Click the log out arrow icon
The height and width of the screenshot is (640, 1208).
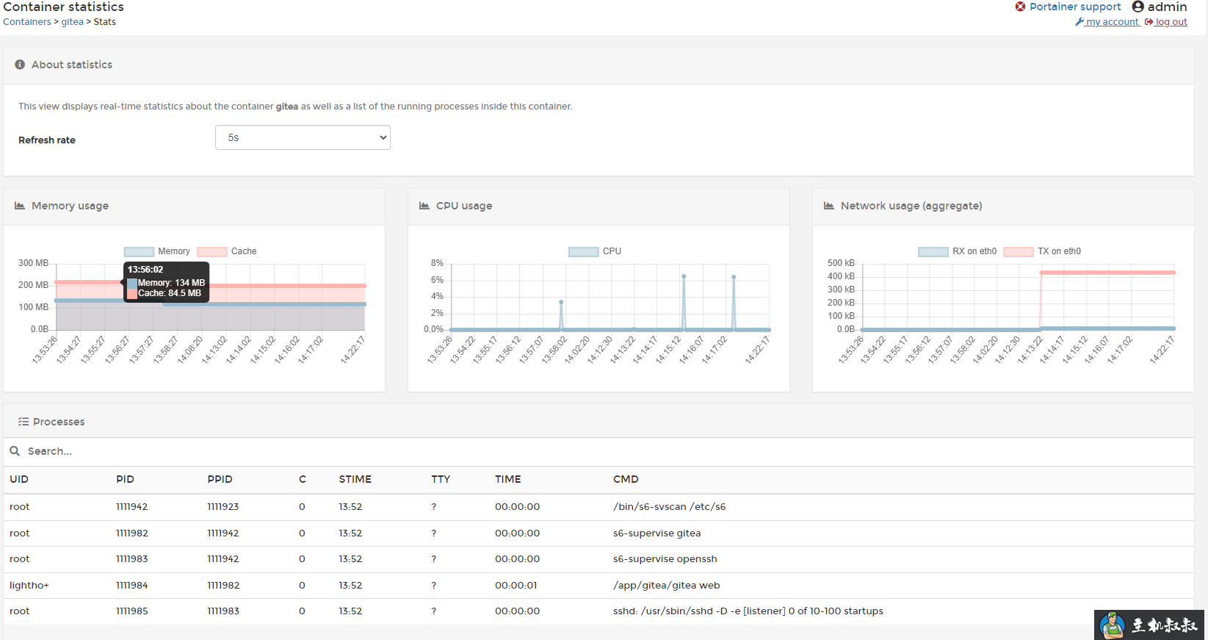coord(1149,22)
